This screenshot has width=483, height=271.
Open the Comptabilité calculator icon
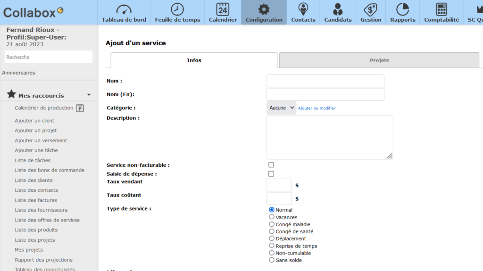click(x=441, y=9)
